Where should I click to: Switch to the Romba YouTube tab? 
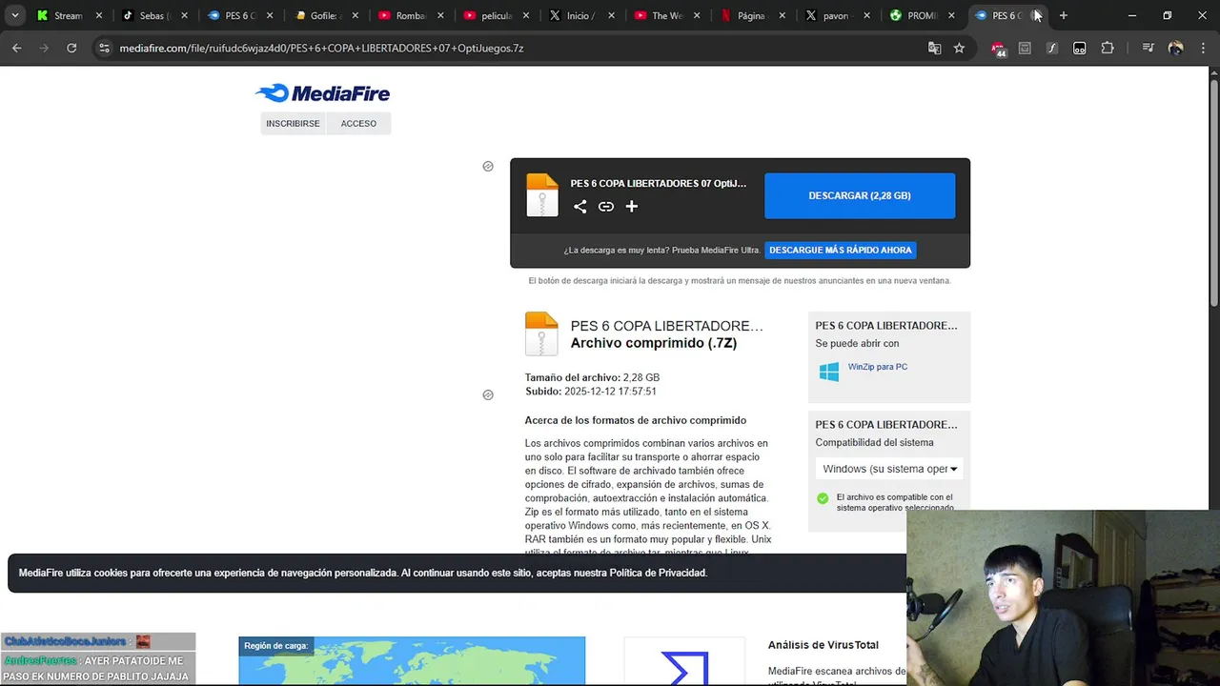point(410,15)
